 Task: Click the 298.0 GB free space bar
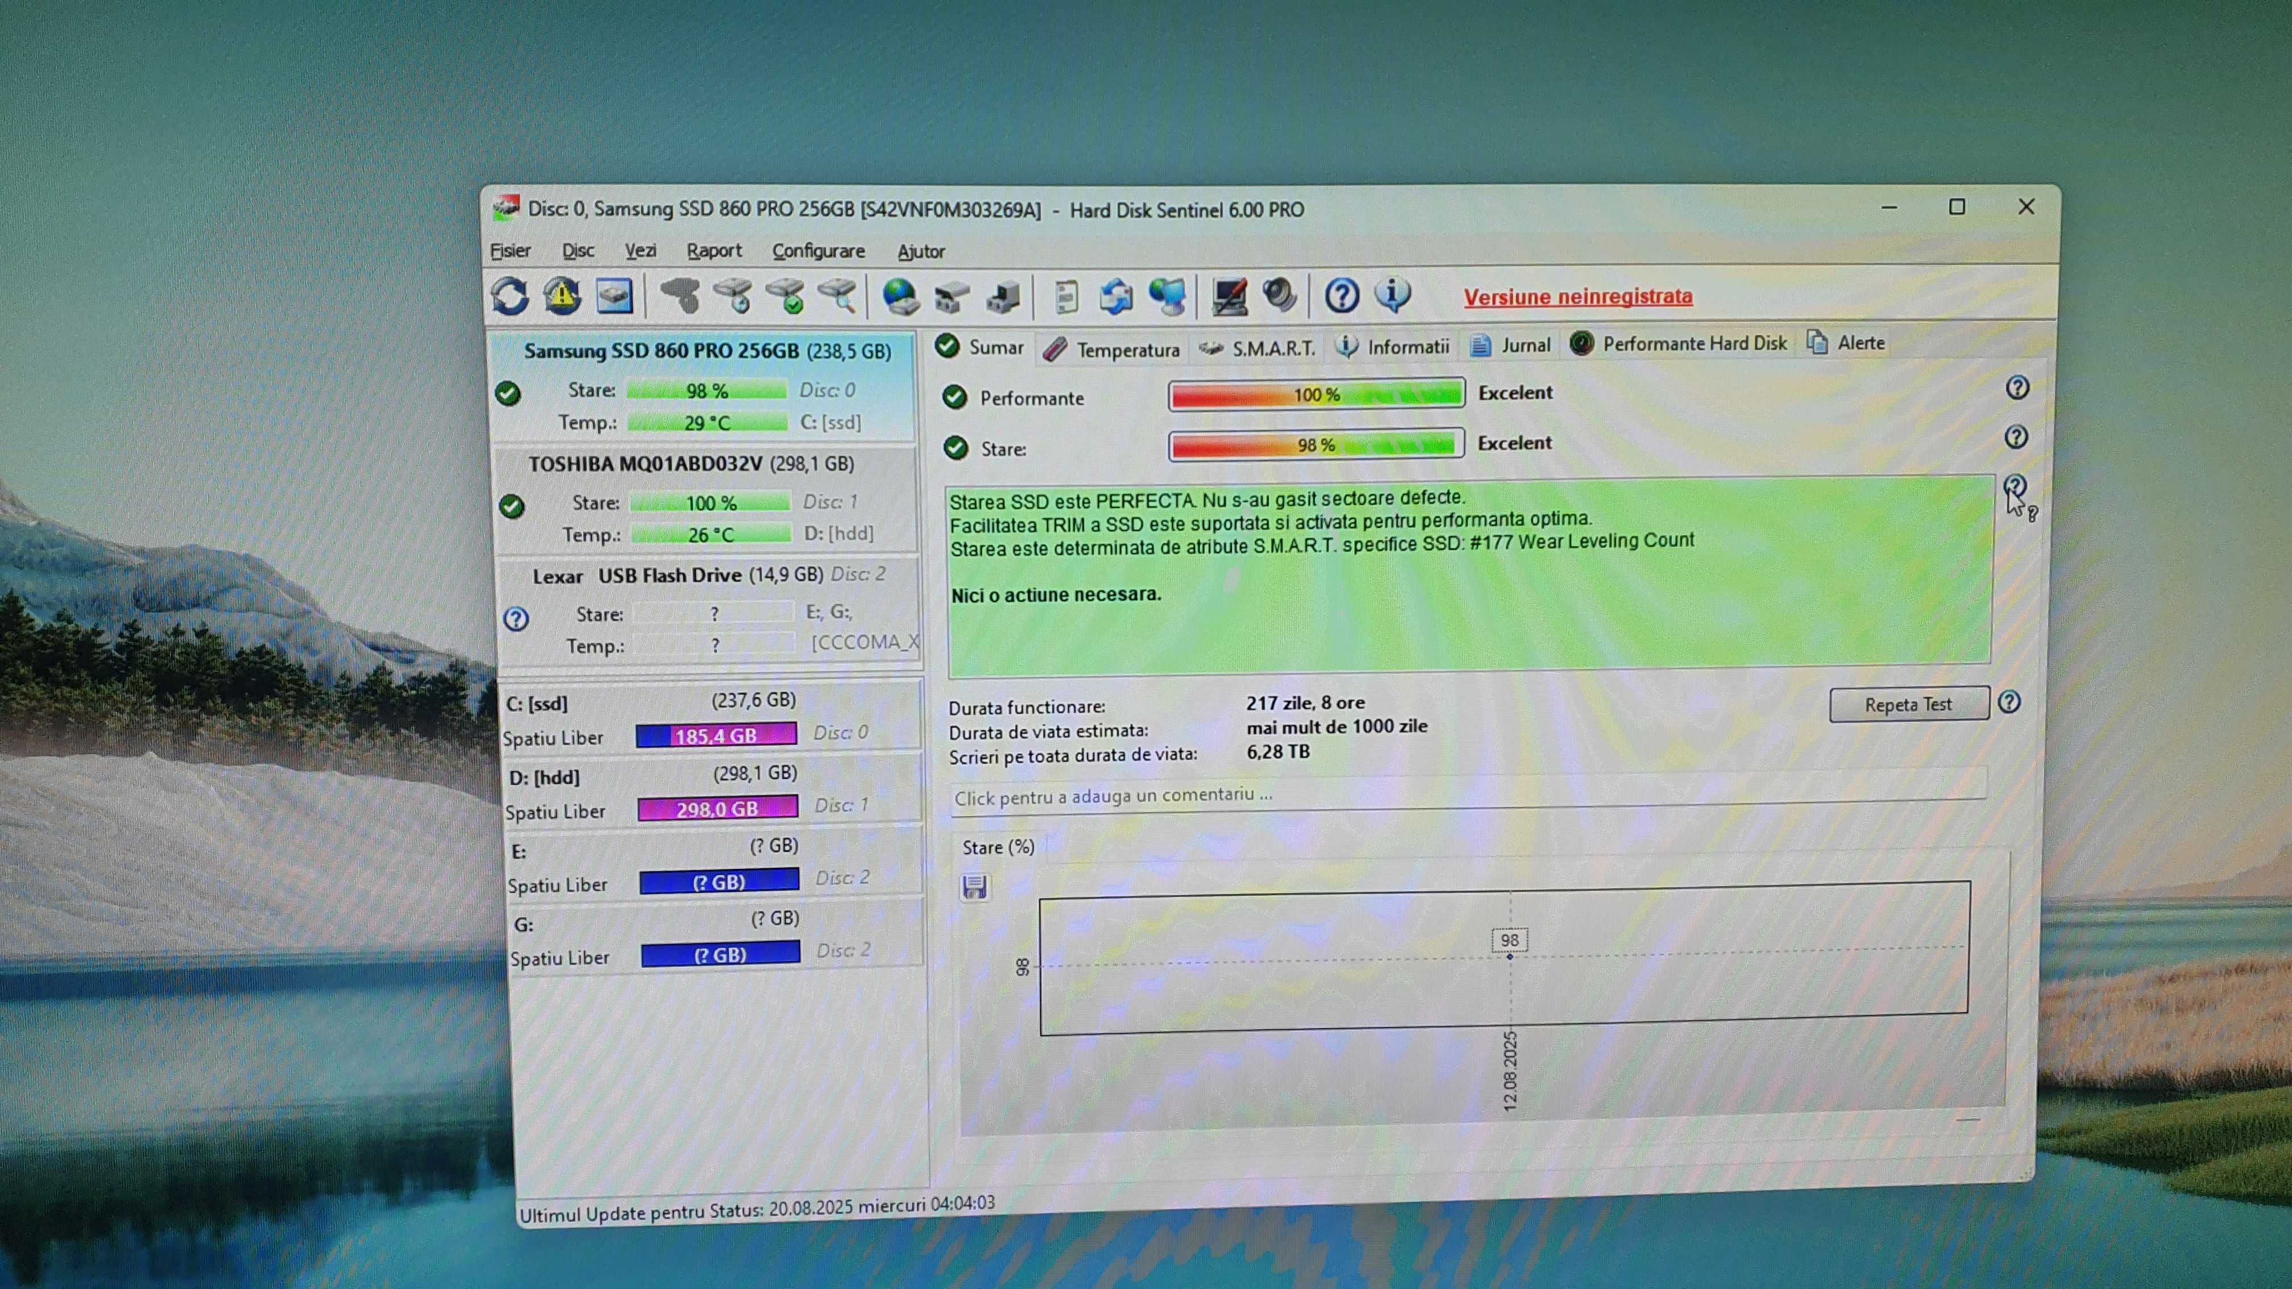point(717,808)
